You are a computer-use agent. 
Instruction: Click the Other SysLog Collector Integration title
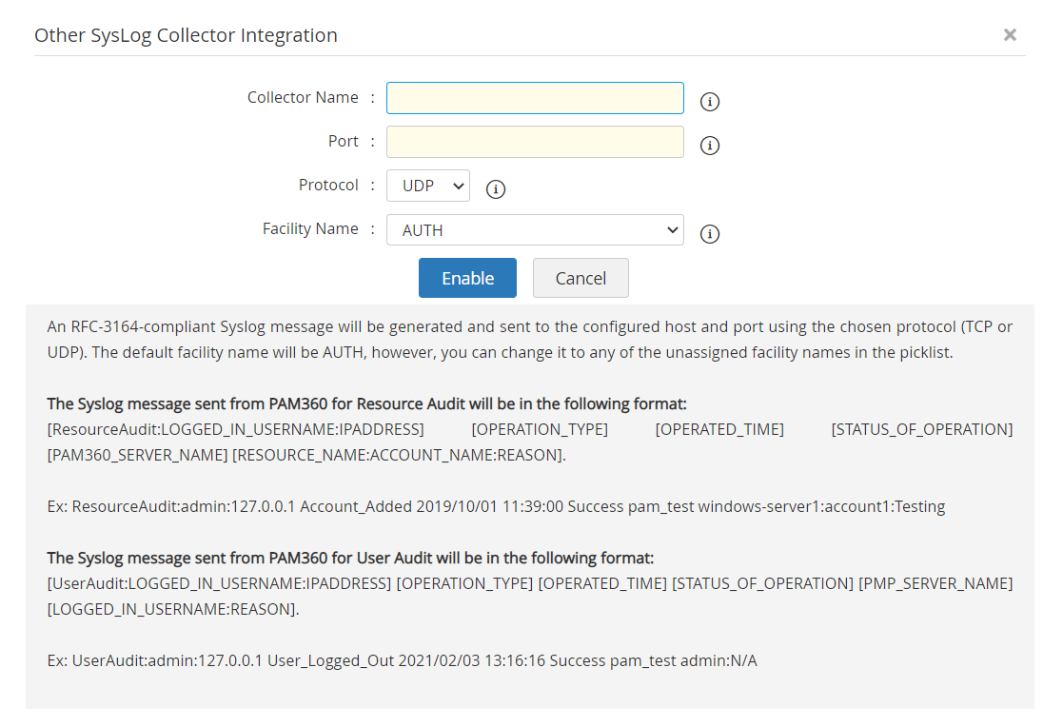click(x=186, y=35)
